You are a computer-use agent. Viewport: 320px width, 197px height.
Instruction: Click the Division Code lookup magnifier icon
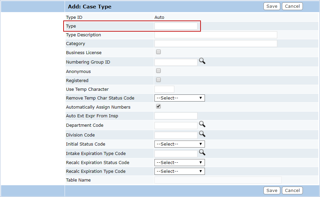click(x=202, y=134)
